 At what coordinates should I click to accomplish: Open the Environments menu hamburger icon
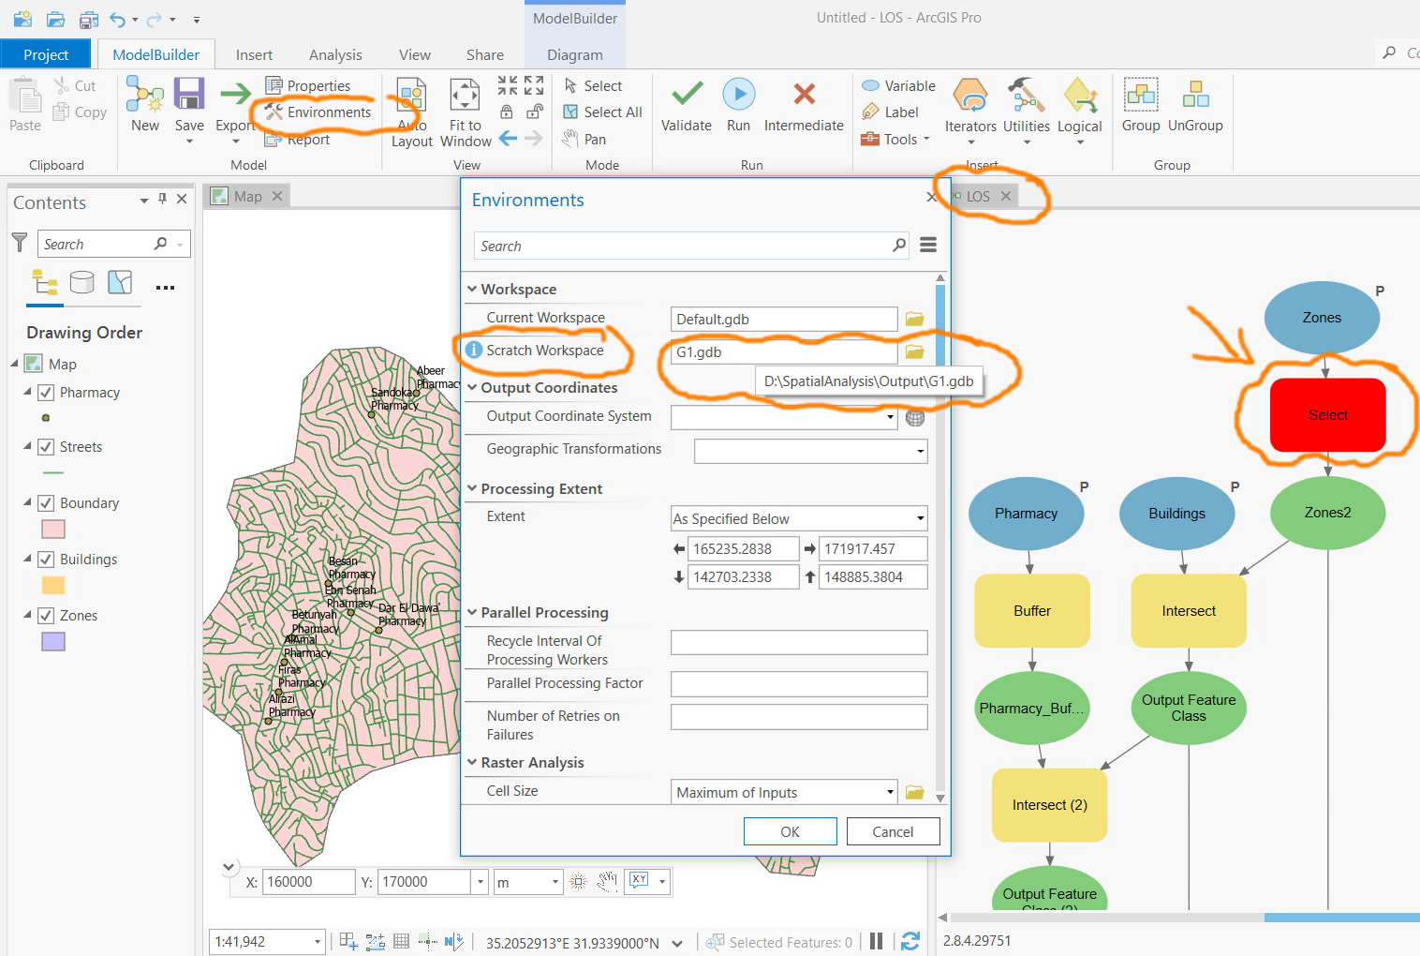click(x=928, y=246)
